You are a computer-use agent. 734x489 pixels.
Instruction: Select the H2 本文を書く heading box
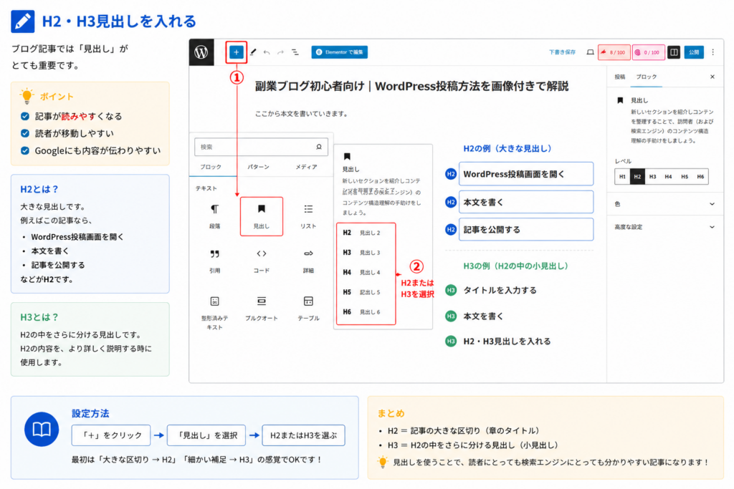point(525,202)
